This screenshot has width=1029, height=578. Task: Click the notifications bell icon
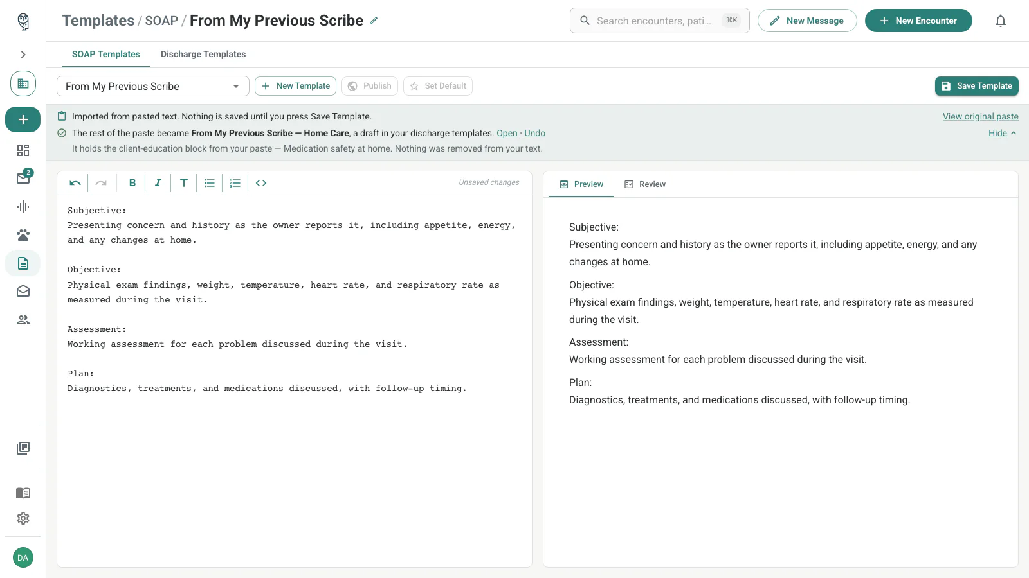click(x=1001, y=21)
